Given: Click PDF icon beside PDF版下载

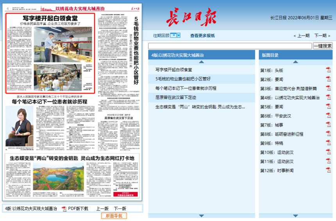Looking at the screenshot, I should coord(64,209).
